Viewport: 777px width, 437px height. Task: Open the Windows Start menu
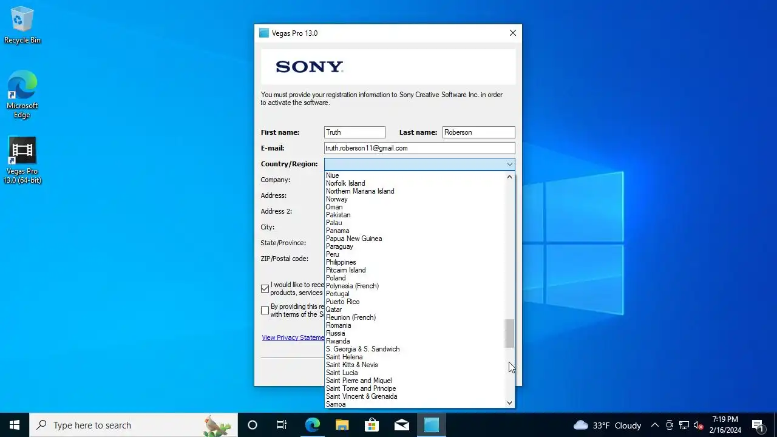click(x=15, y=425)
